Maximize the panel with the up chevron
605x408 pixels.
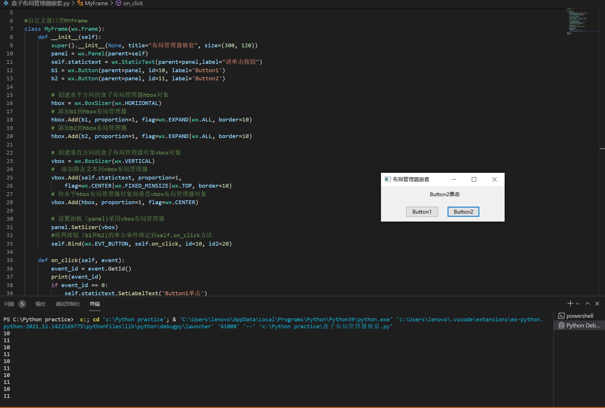click(x=588, y=304)
